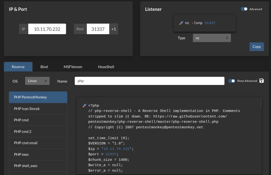Toggle the Listener Advanced switch
The width and height of the screenshot is (271, 175).
click(244, 9)
